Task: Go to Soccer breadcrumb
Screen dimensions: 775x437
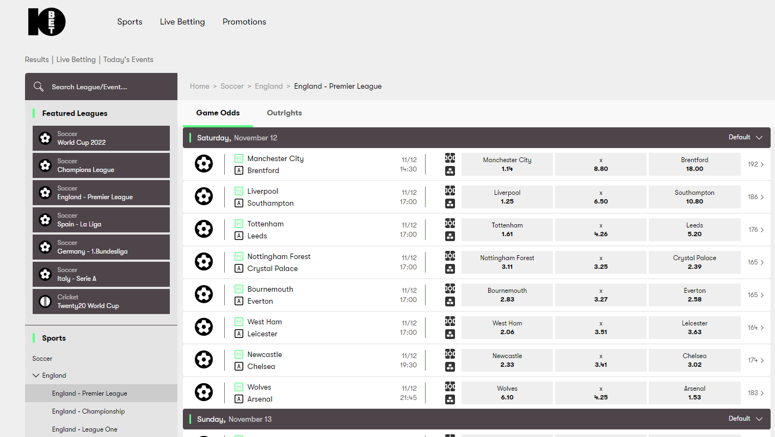Action: tap(232, 86)
